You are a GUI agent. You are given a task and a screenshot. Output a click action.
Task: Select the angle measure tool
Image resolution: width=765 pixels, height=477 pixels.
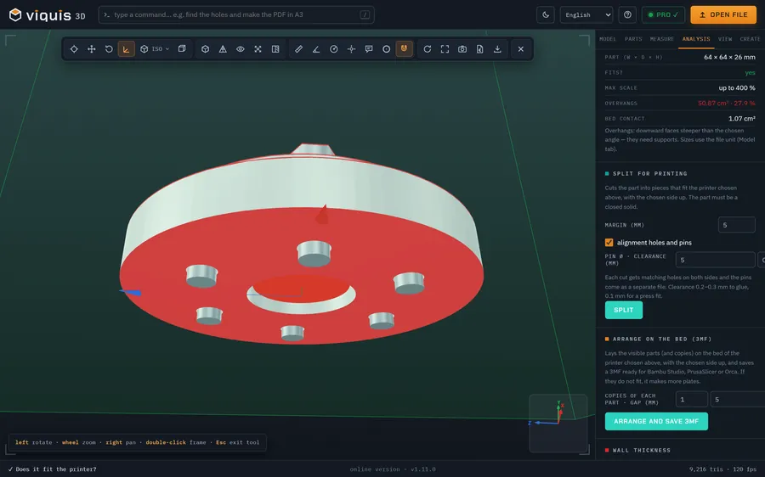point(316,48)
